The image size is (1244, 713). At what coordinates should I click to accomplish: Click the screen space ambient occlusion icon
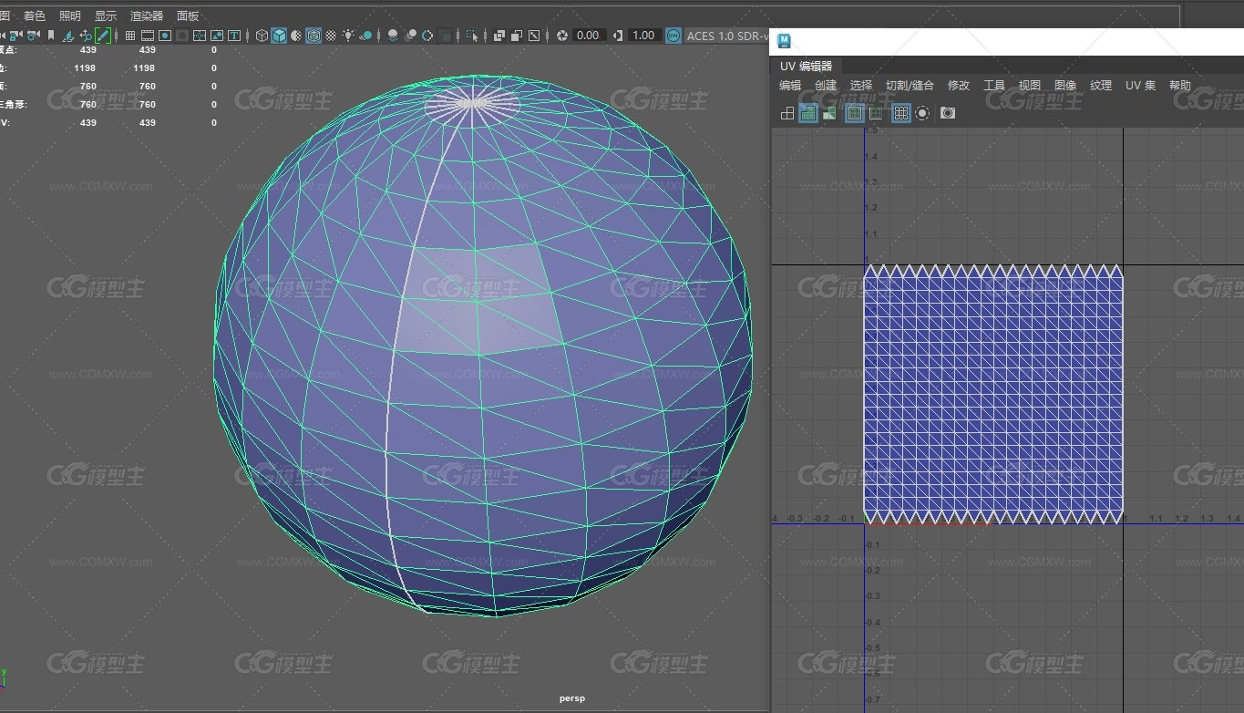click(x=393, y=36)
